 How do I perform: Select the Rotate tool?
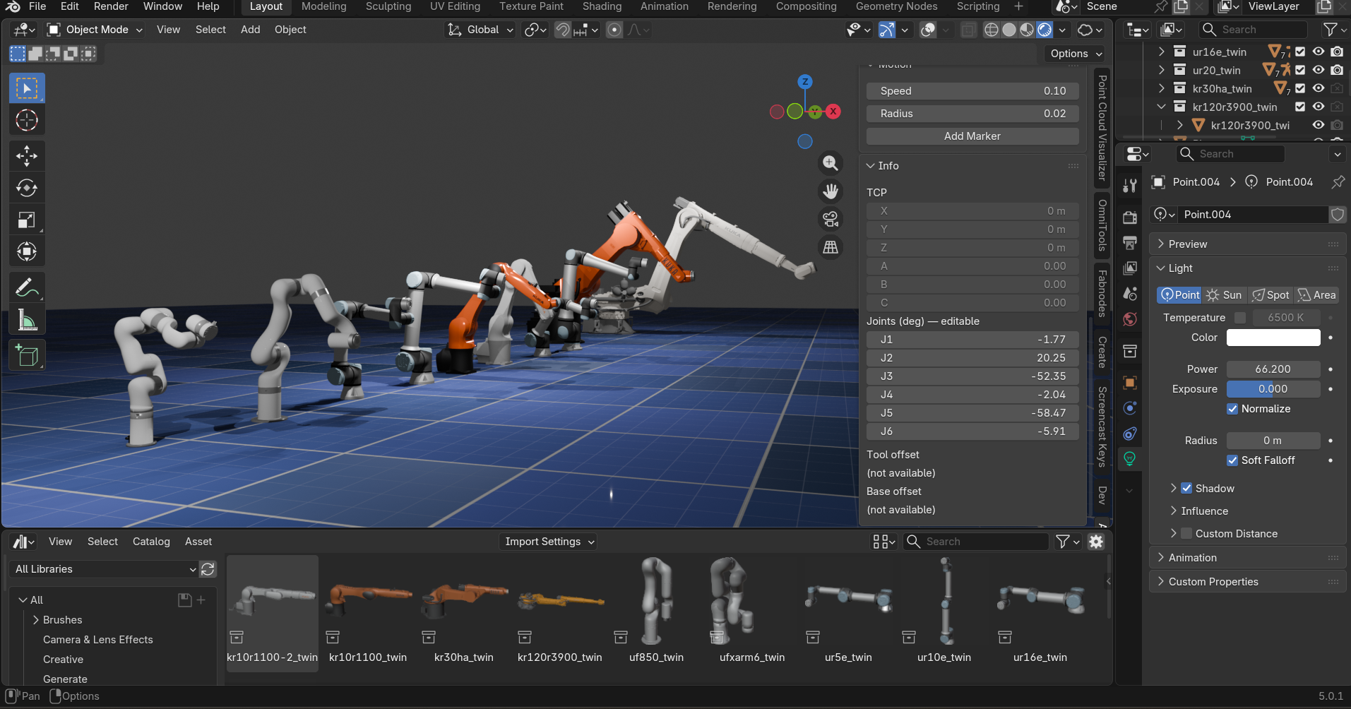26,187
